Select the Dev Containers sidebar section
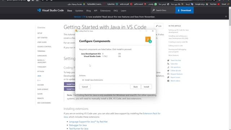231x130 pixels. (x=44, y=103)
